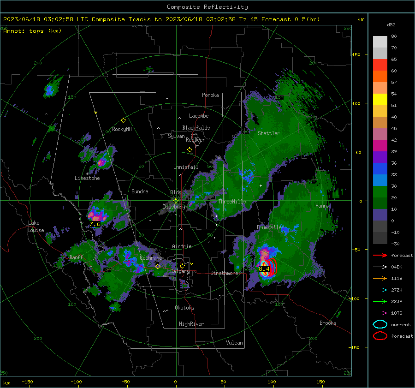Click the Drumheller town label
This screenshot has height=388, width=415.
[270, 227]
